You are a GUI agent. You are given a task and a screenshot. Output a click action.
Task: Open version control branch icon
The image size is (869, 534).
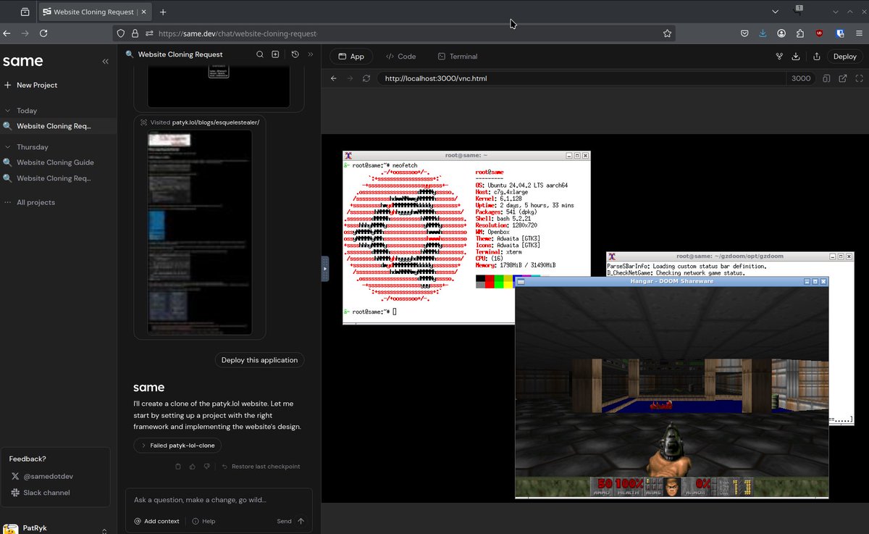tap(780, 57)
